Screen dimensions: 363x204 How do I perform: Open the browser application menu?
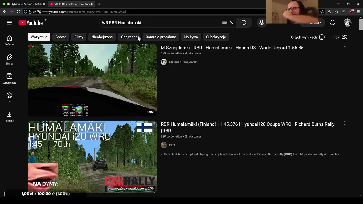pos(358,12)
